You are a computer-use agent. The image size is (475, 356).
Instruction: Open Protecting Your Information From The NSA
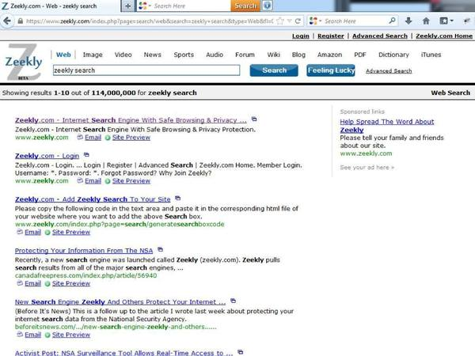(84, 251)
